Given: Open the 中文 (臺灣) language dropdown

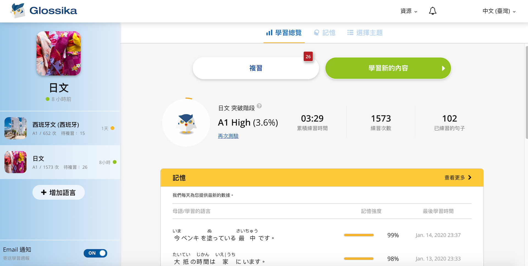Looking at the screenshot, I should [499, 11].
